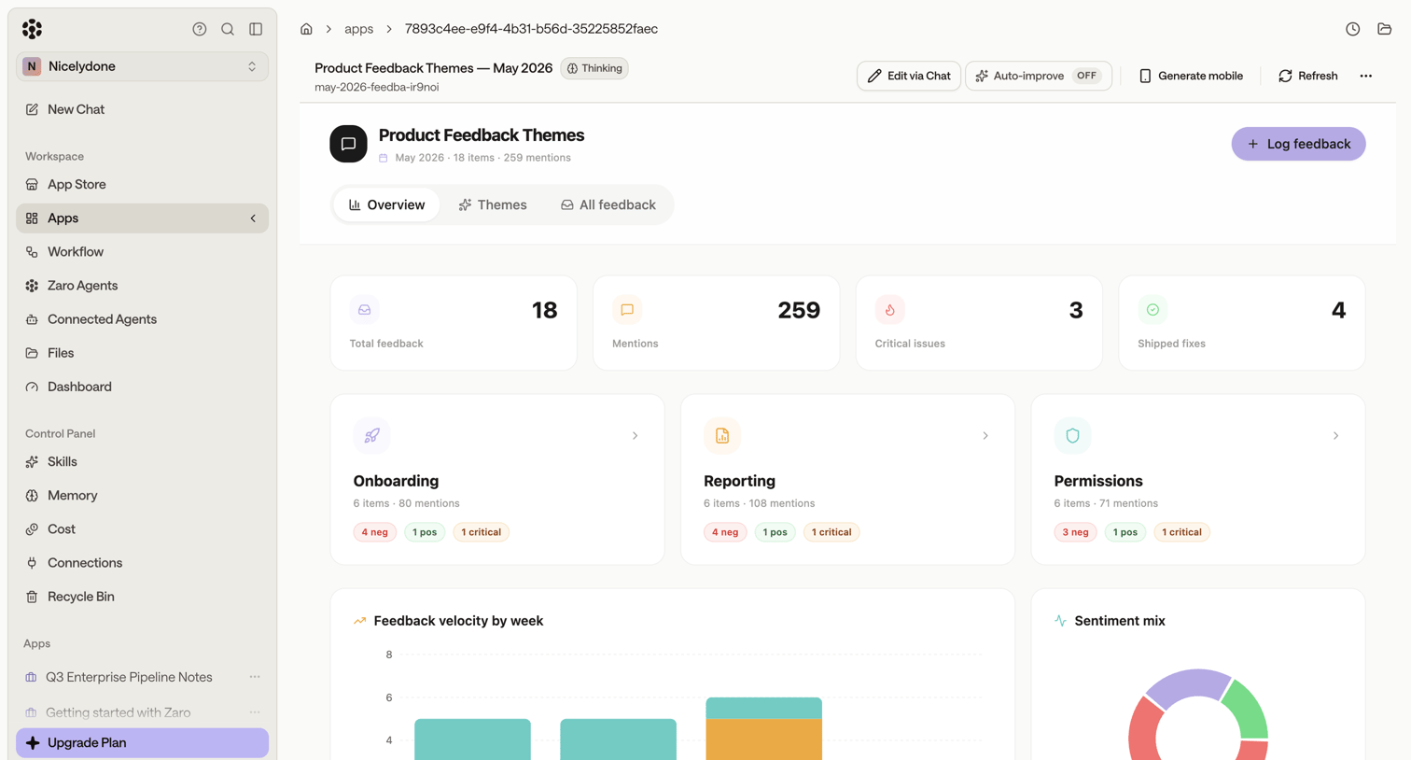Viewport: 1411px width, 760px height.
Task: Open search from sidebar magnifier icon
Action: coord(228,29)
